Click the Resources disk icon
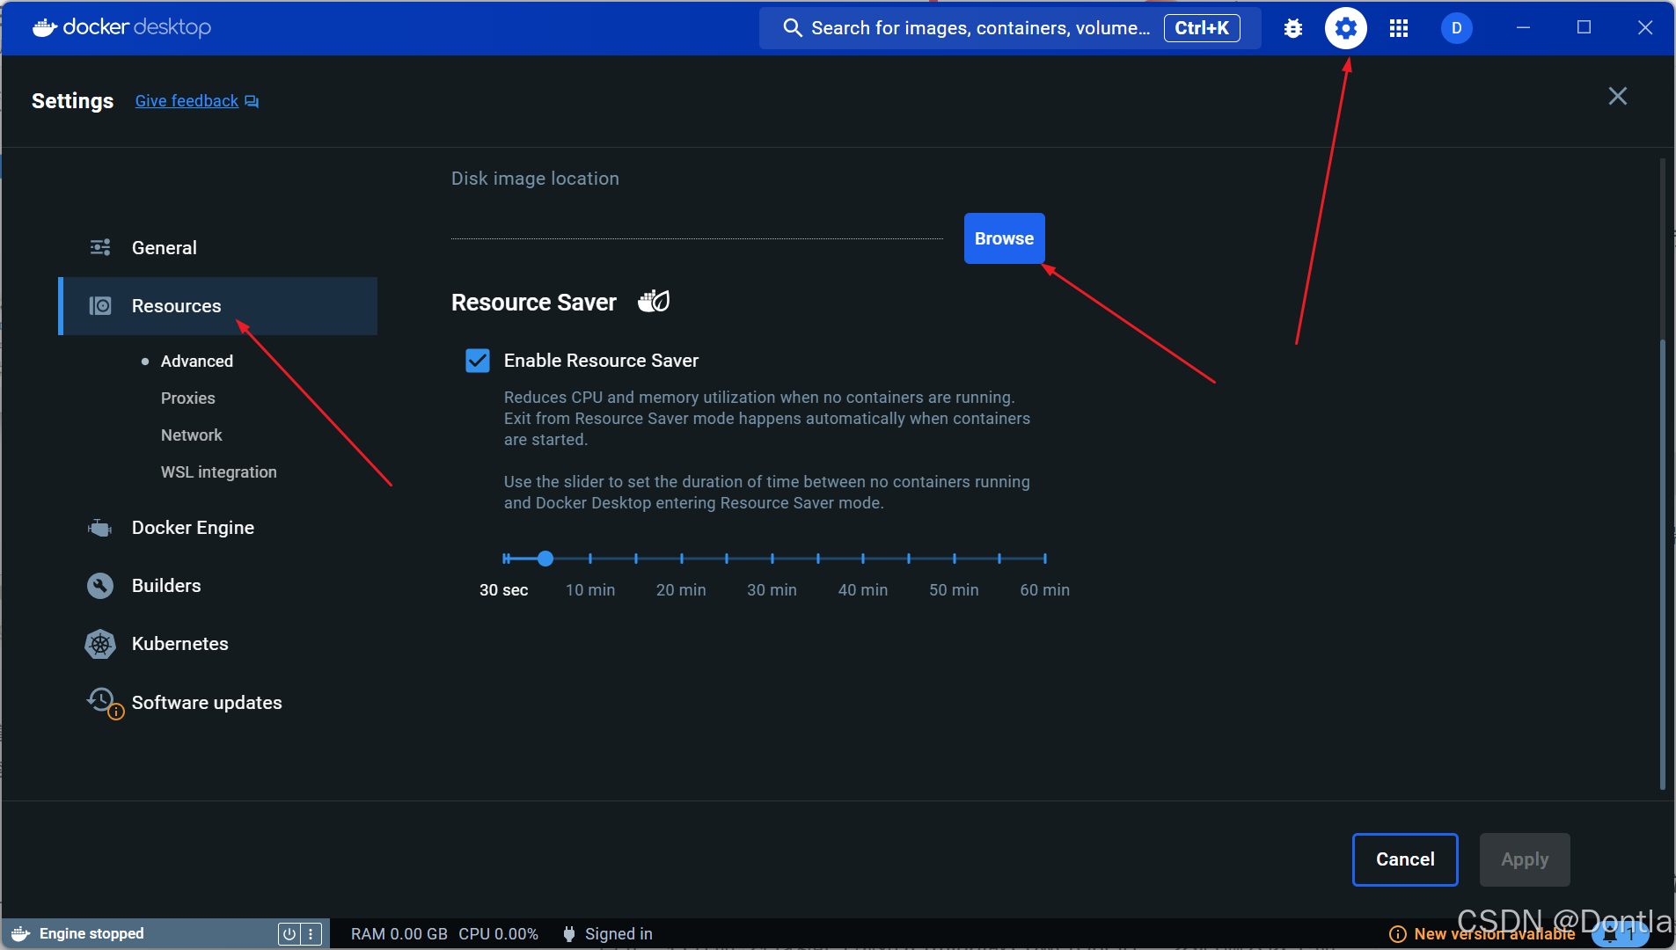Viewport: 1676px width, 950px height. (x=100, y=305)
